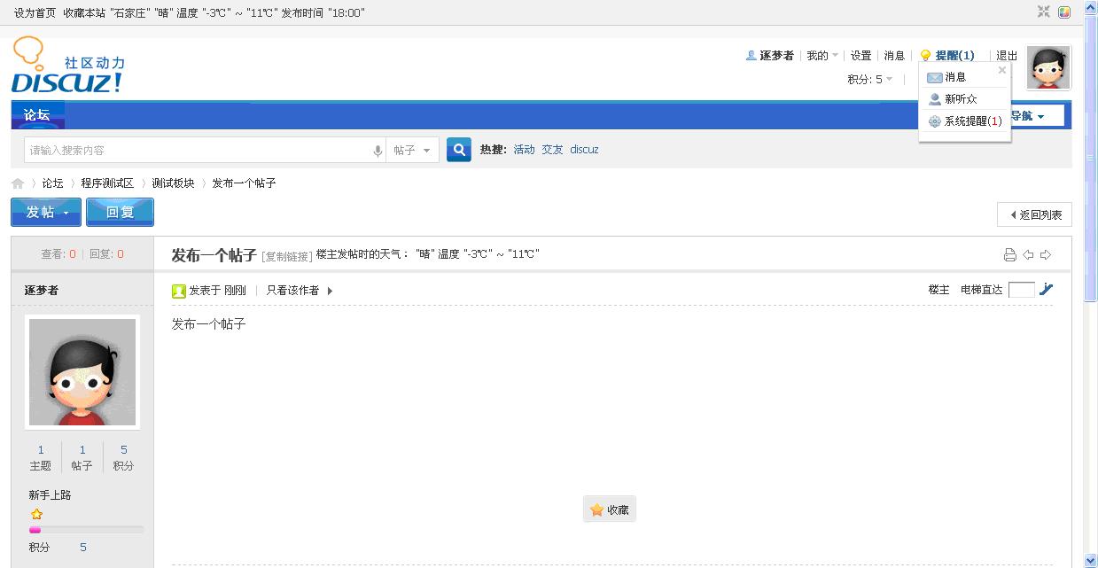
Task: Click 退出 to log out
Action: pyautogui.click(x=1007, y=55)
